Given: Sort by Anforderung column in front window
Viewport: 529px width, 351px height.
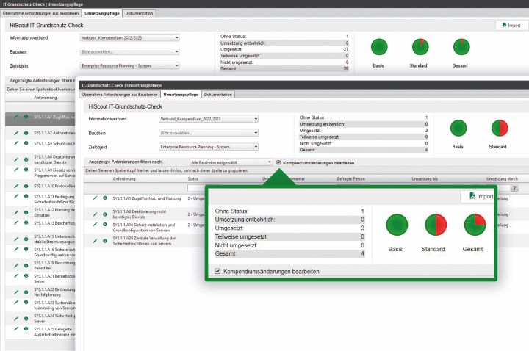Looking at the screenshot, I should [x=124, y=178].
